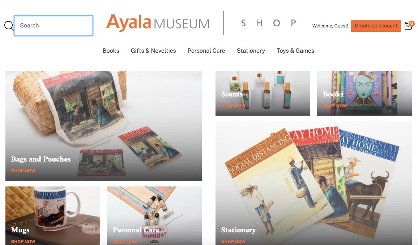Screen dimensions: 418x245
Task: Open the shopping cart icon
Action: point(409,25)
